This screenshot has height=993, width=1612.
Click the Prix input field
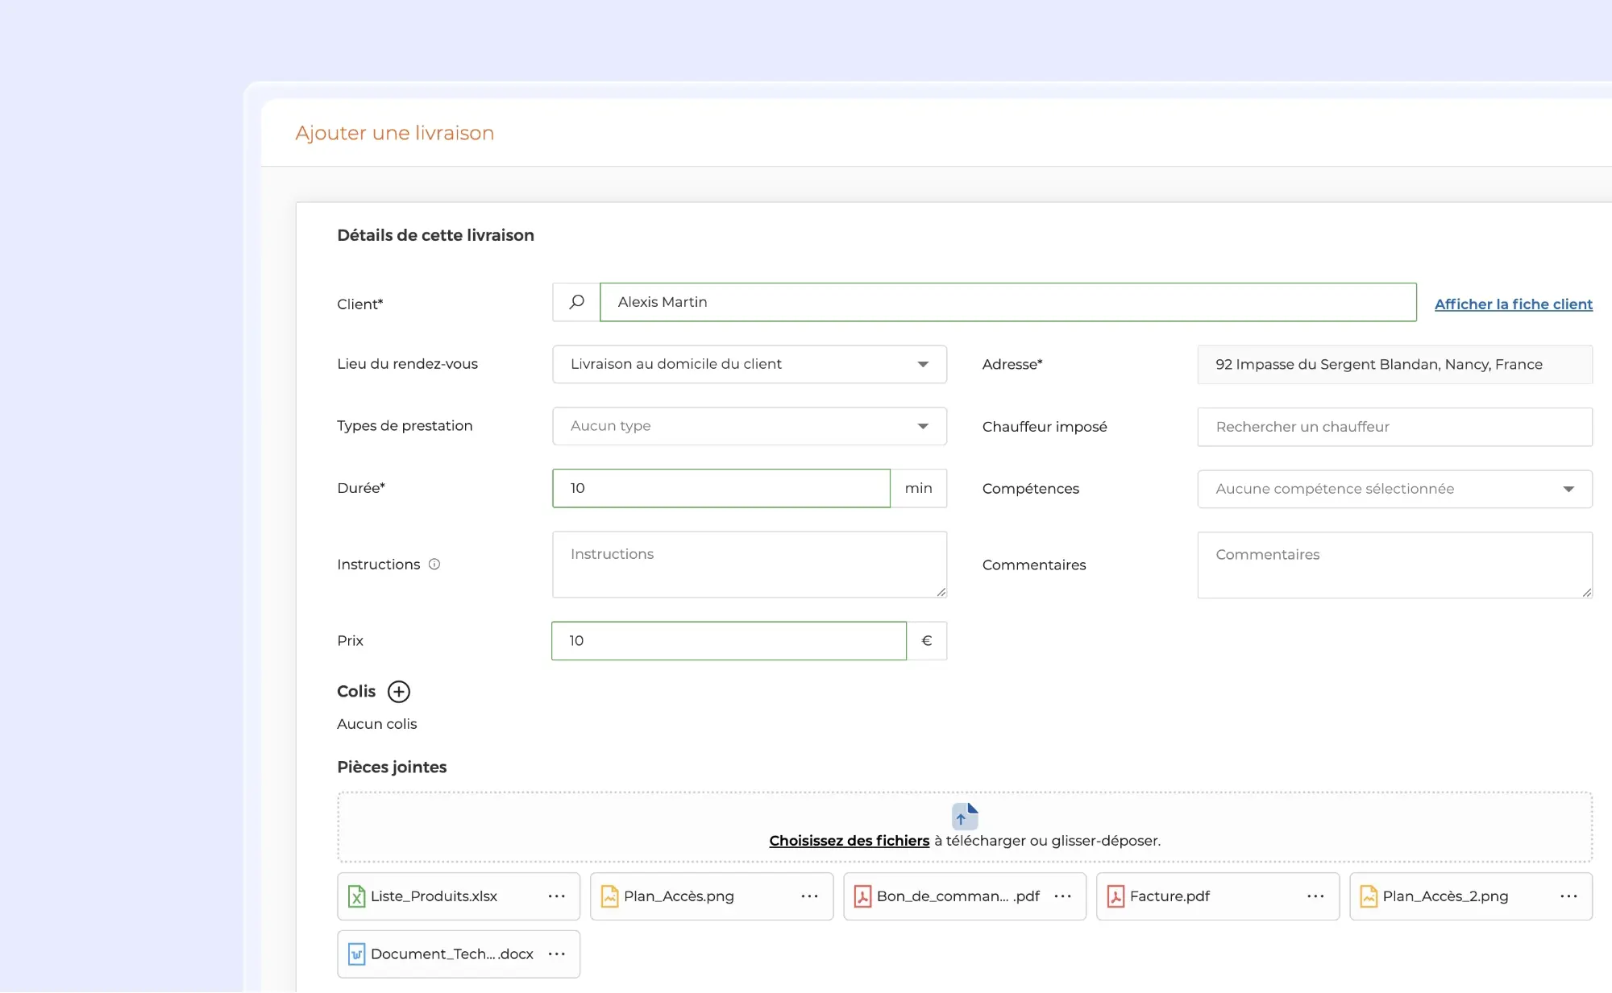pos(729,640)
